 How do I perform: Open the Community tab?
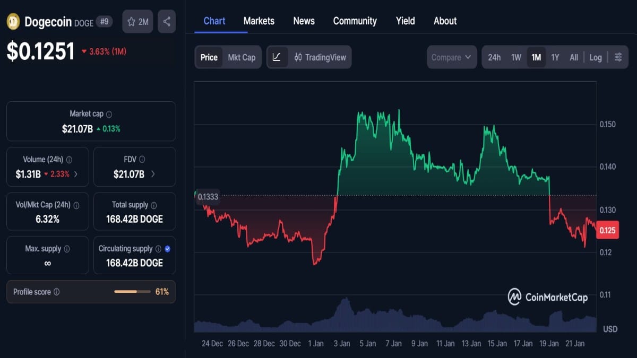point(355,21)
